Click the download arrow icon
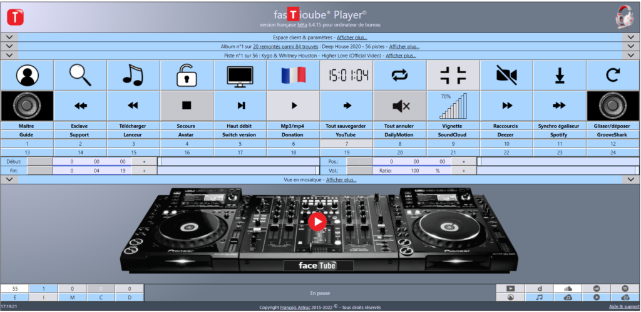 click(560, 75)
